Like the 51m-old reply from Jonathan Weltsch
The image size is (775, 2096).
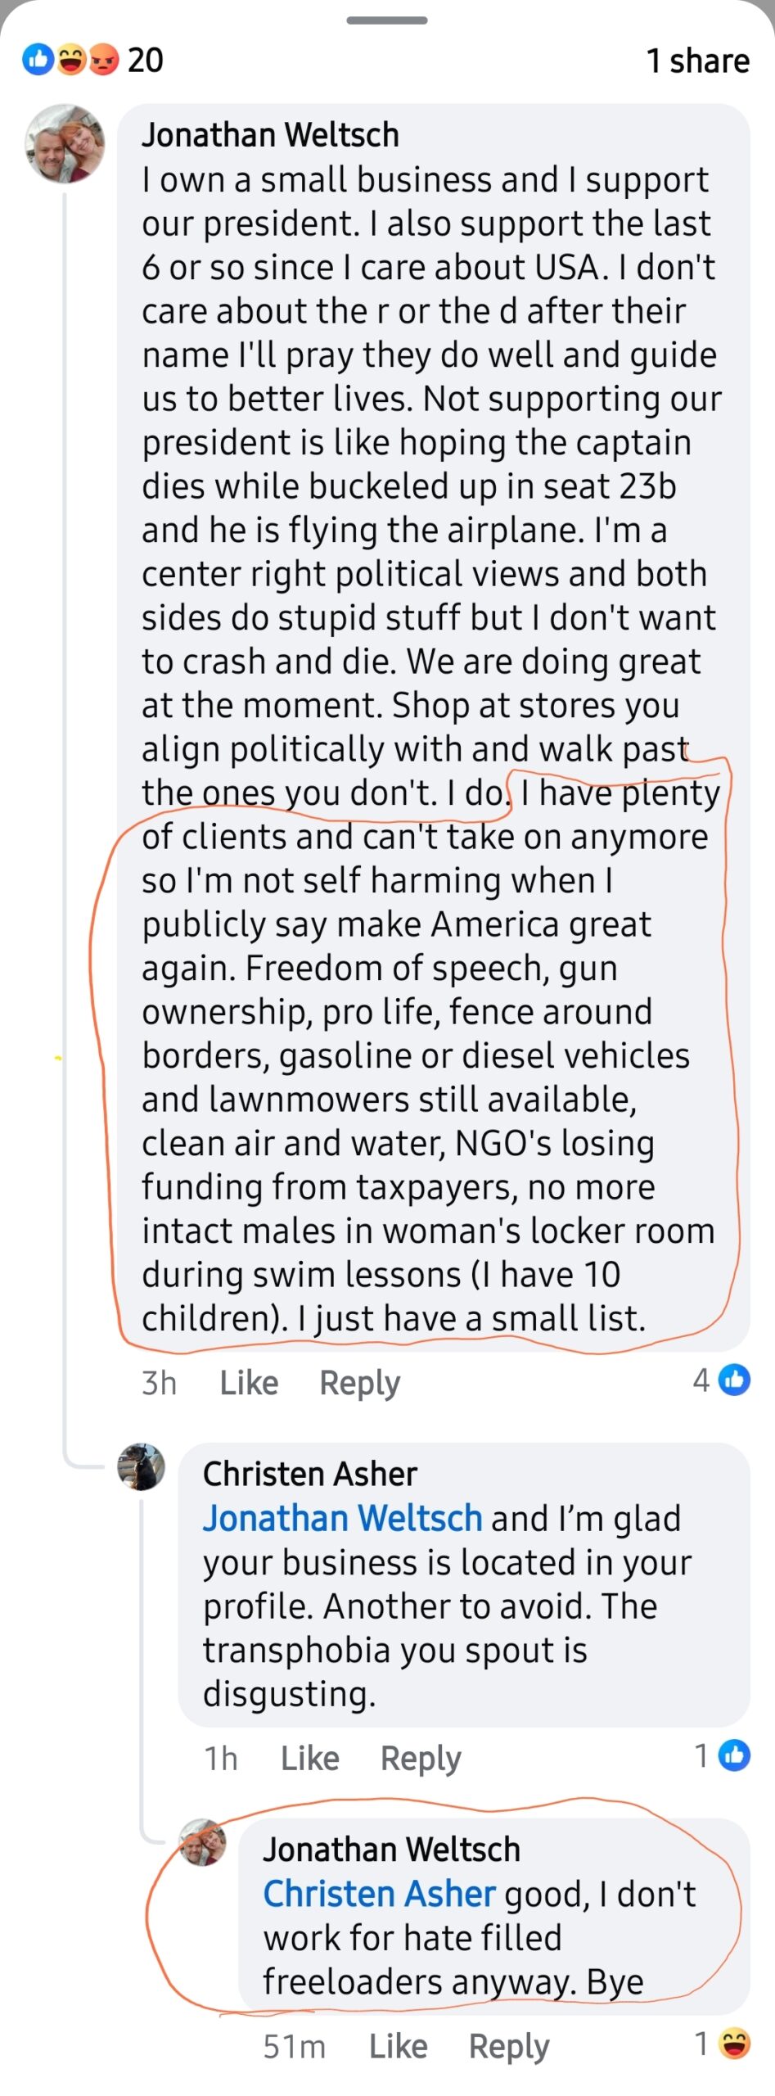[398, 2046]
